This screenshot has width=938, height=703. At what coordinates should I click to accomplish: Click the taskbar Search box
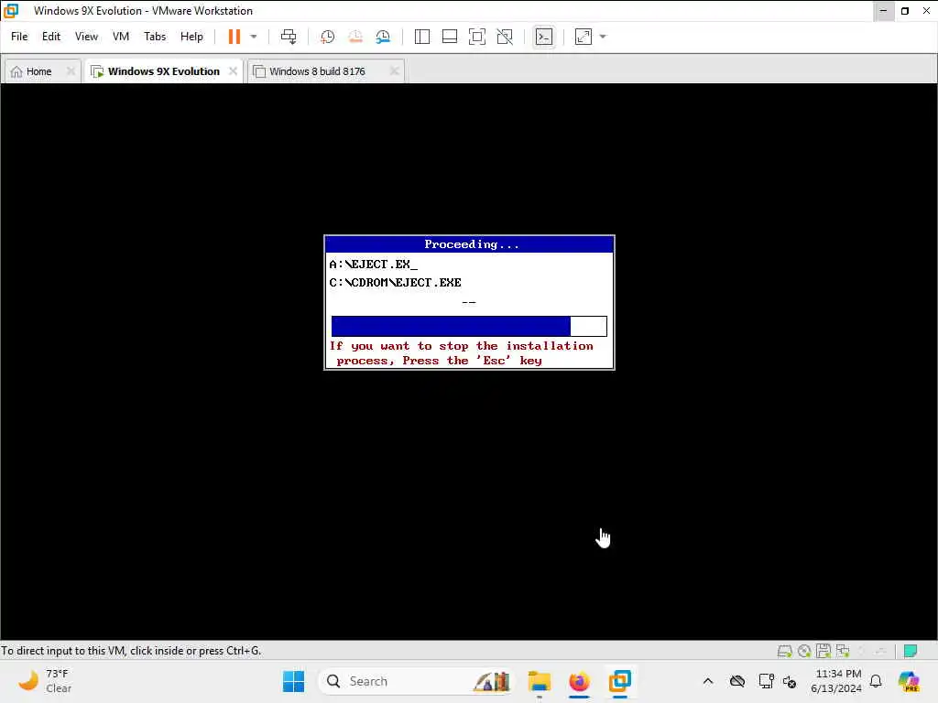[x=416, y=681]
